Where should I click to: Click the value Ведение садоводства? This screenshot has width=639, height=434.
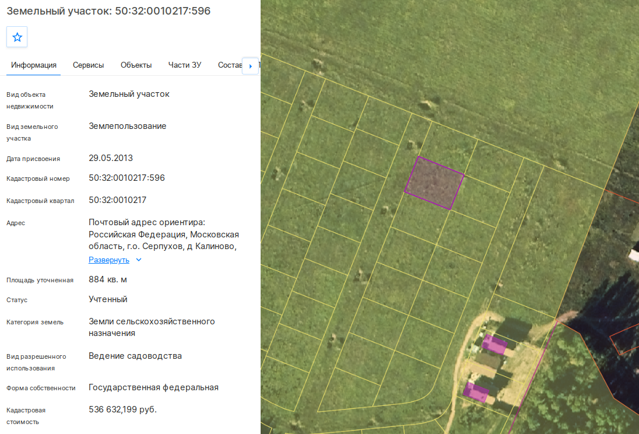point(135,356)
